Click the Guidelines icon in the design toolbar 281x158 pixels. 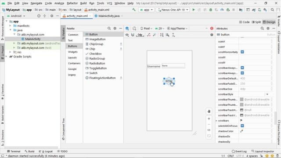tap(173, 35)
